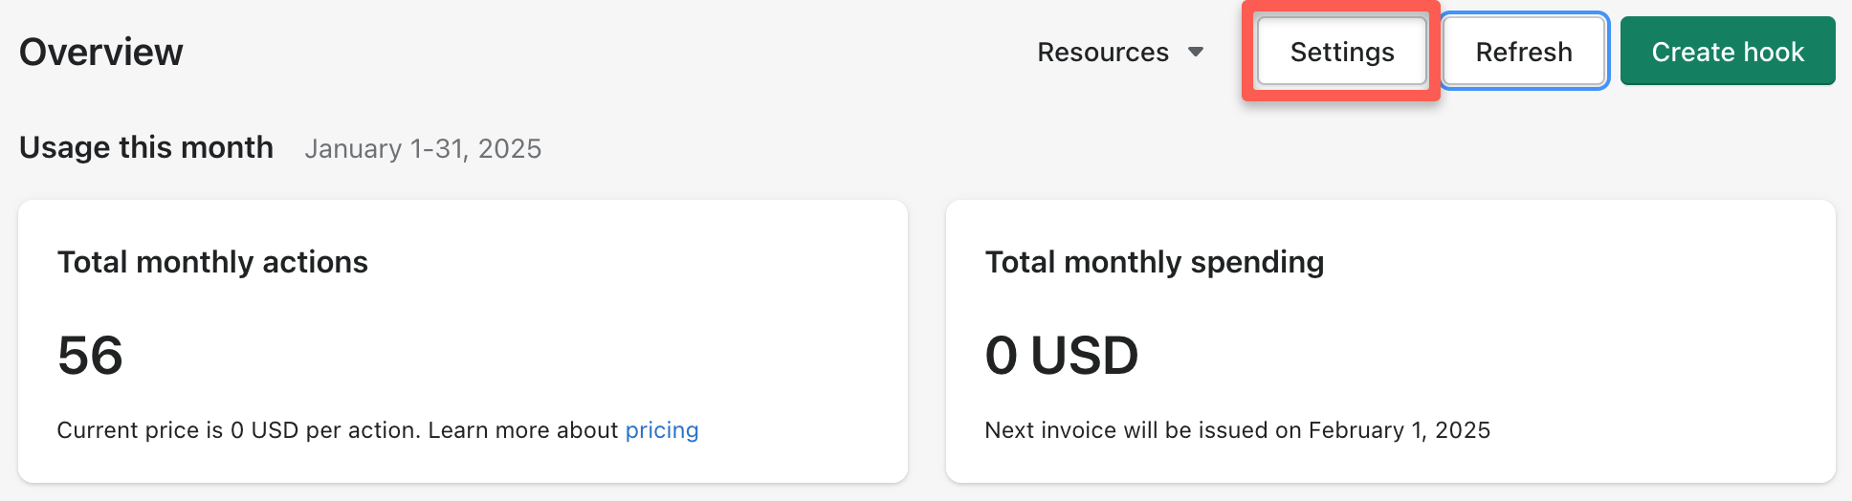This screenshot has height=501, width=1852.
Task: Select the Total monthly actions title
Action: click(x=212, y=262)
